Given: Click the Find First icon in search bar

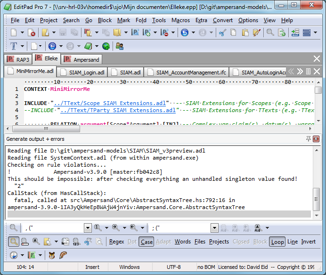Looking at the screenshot, I should 98,228.
